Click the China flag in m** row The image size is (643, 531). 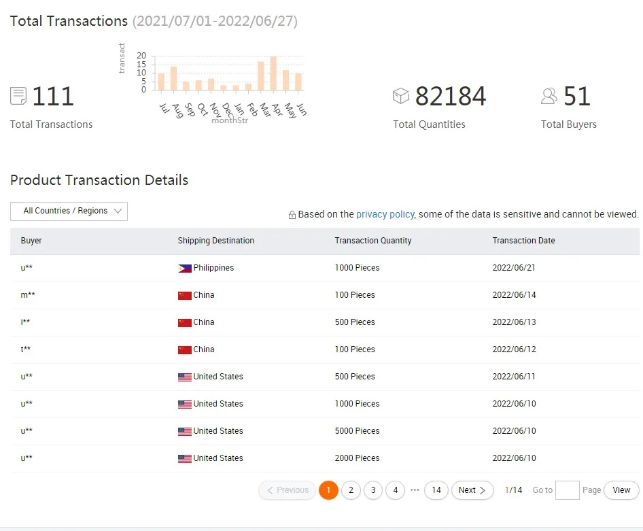(184, 296)
